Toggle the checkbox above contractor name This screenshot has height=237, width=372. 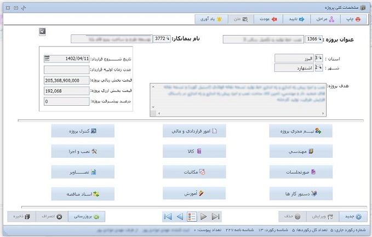pyautogui.click(x=42, y=32)
